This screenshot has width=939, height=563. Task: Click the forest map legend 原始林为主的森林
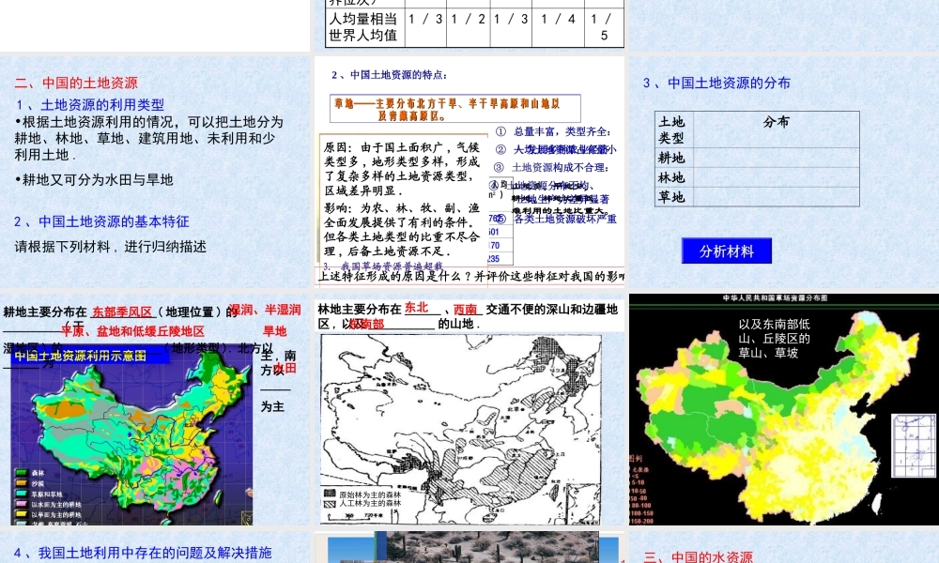click(x=362, y=495)
